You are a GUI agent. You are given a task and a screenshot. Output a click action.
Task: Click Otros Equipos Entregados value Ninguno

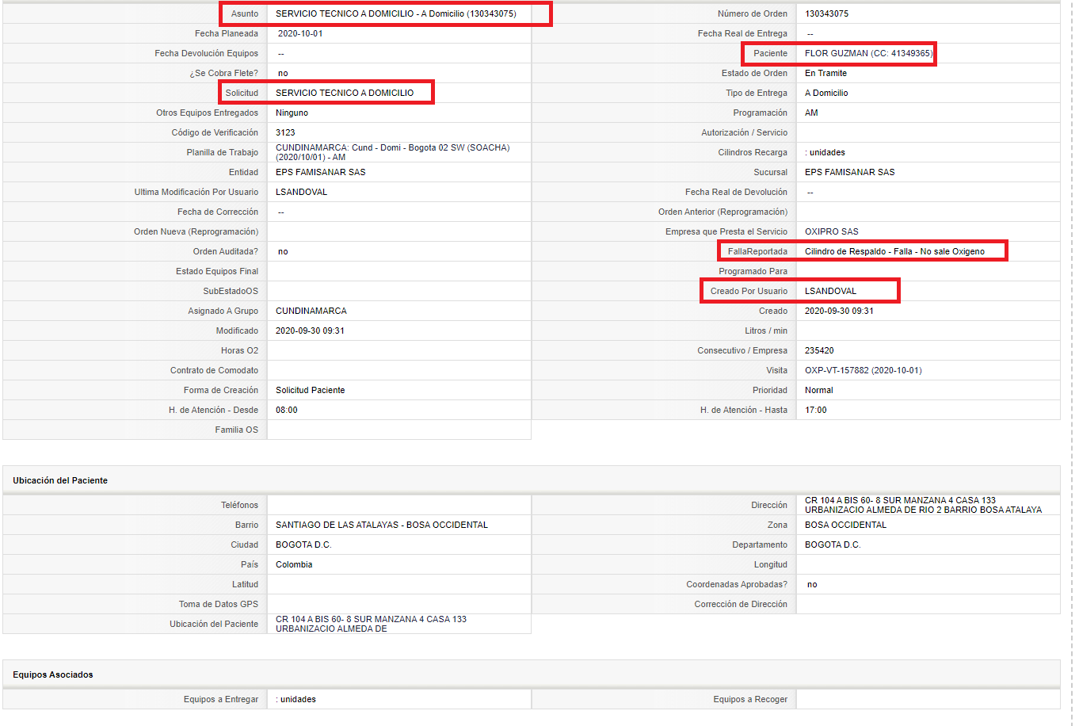click(x=292, y=113)
